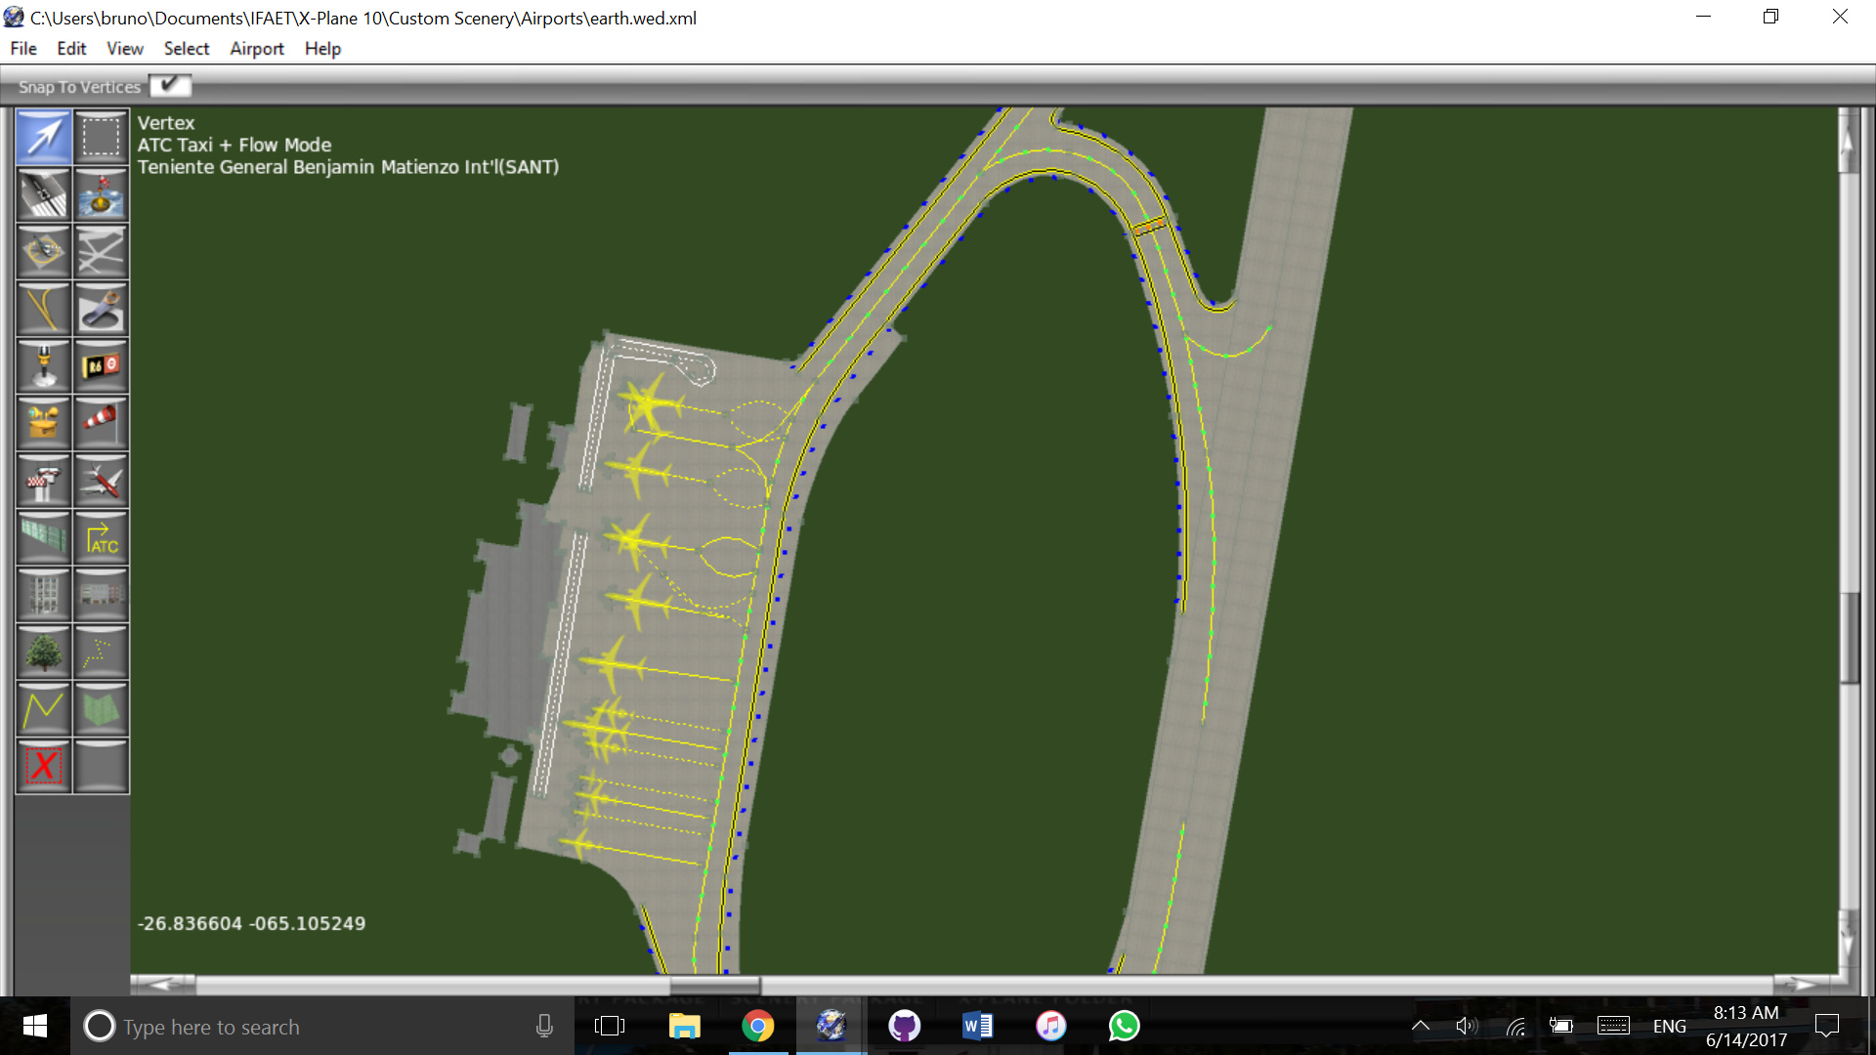Viewport: 1876px width, 1055px height.
Task: Choose the Runway tool
Action: [44, 194]
